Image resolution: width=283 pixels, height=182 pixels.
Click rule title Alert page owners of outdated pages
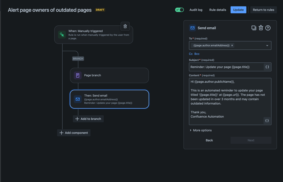pyautogui.click(x=50, y=10)
